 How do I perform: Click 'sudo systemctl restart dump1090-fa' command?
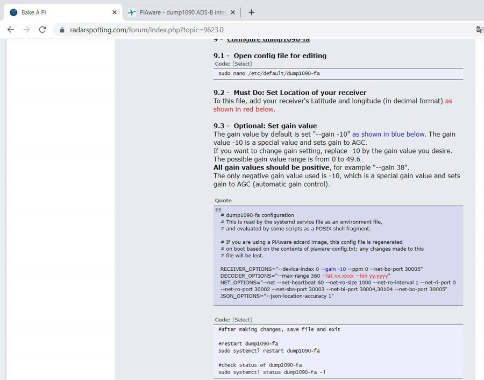coord(269,350)
